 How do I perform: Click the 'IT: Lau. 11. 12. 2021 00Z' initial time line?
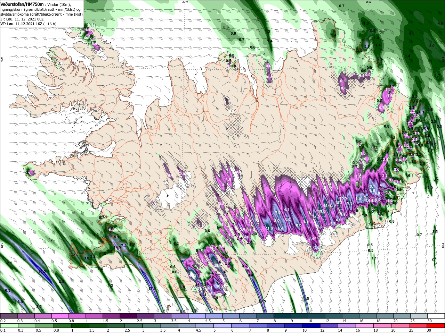(22, 19)
